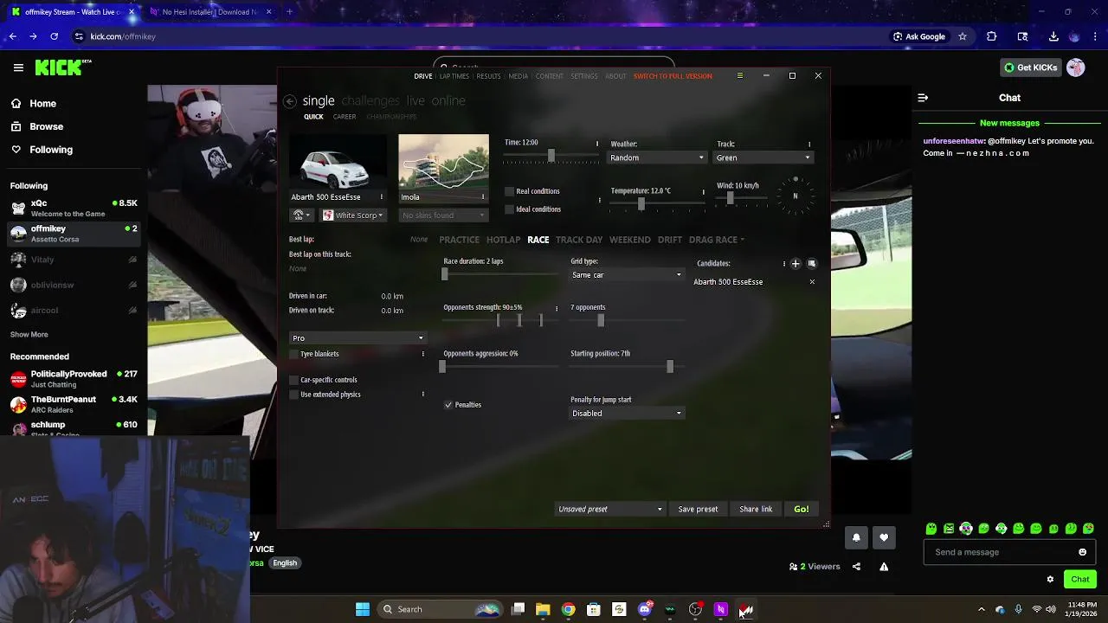Open options for the Abarth 500 EsseEsse car
Screen dimensions: 1108x623
[x=381, y=197]
